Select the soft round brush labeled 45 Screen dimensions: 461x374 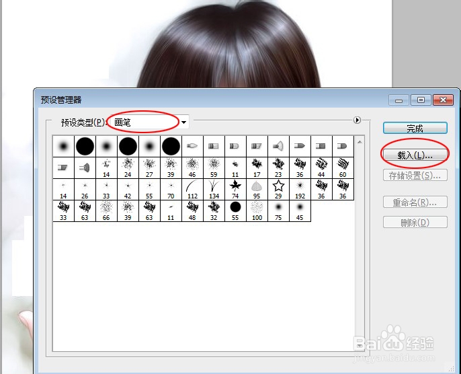pos(300,211)
